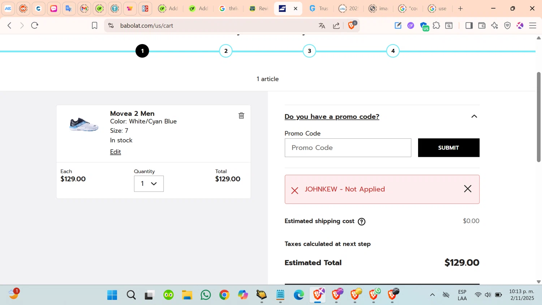View site information icon in address bar
The width and height of the screenshot is (542, 305).
111,26
